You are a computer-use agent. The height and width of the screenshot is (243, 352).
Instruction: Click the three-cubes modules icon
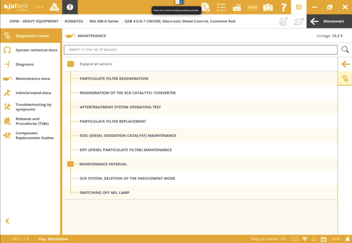(54, 7)
